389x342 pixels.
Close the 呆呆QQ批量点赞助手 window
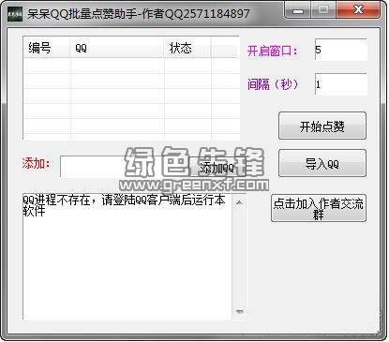pos(358,10)
